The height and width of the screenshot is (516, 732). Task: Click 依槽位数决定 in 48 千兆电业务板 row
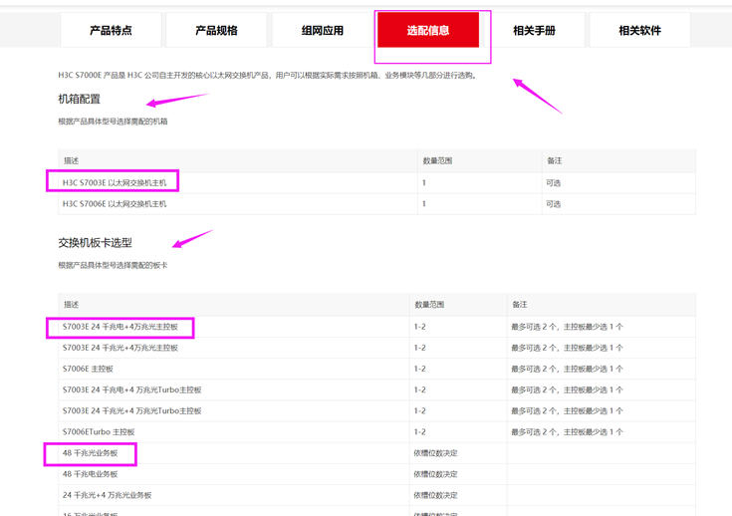[435, 474]
